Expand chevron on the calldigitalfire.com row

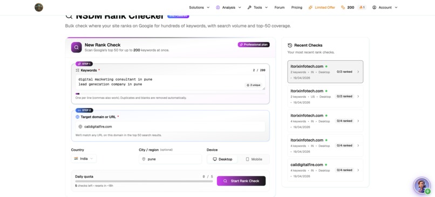point(358,170)
